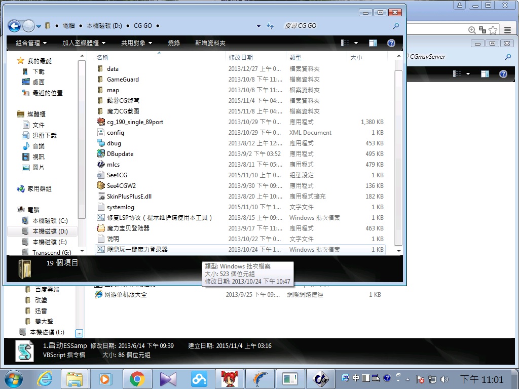Image resolution: width=519 pixels, height=389 pixels.
Task: Open Google Chrome from the taskbar
Action: coord(137,379)
